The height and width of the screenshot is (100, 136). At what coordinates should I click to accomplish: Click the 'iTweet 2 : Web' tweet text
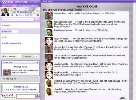pyautogui.click(x=81, y=30)
